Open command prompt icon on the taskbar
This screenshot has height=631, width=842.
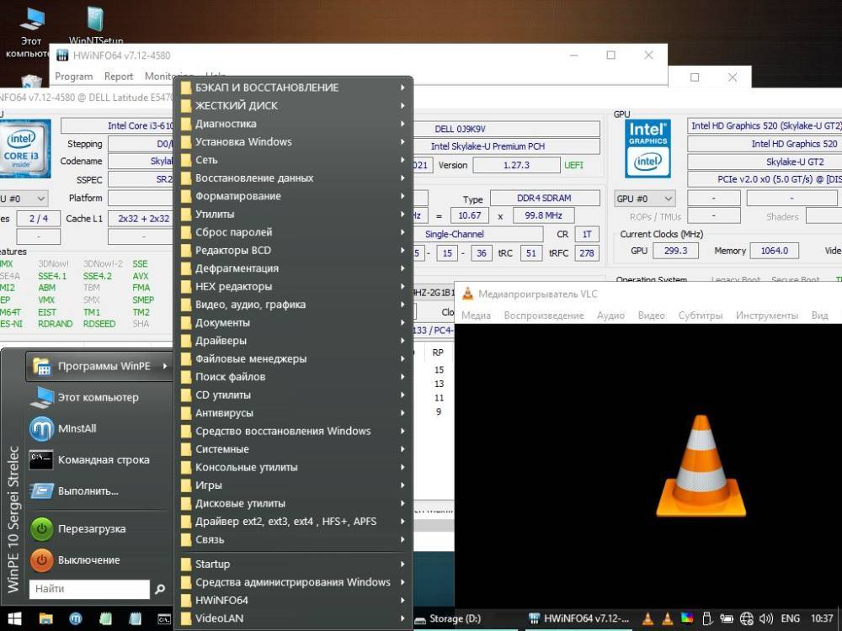(x=164, y=618)
